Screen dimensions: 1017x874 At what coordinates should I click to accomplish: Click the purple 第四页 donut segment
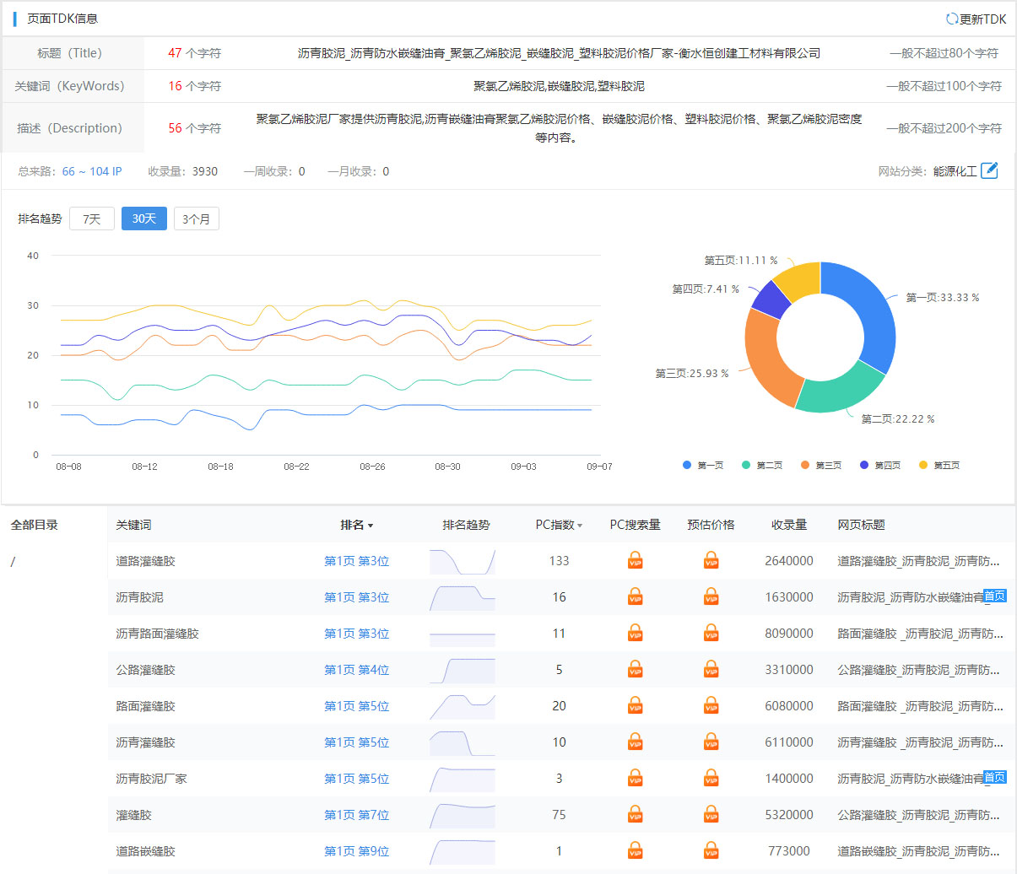pos(770,299)
